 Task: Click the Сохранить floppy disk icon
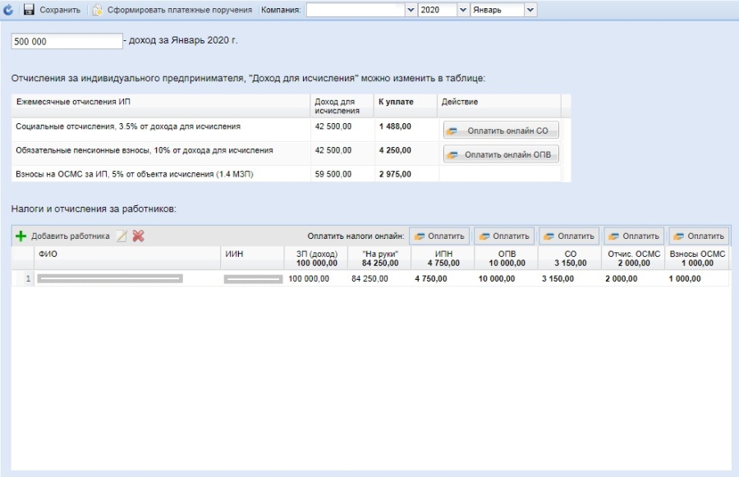(x=29, y=10)
